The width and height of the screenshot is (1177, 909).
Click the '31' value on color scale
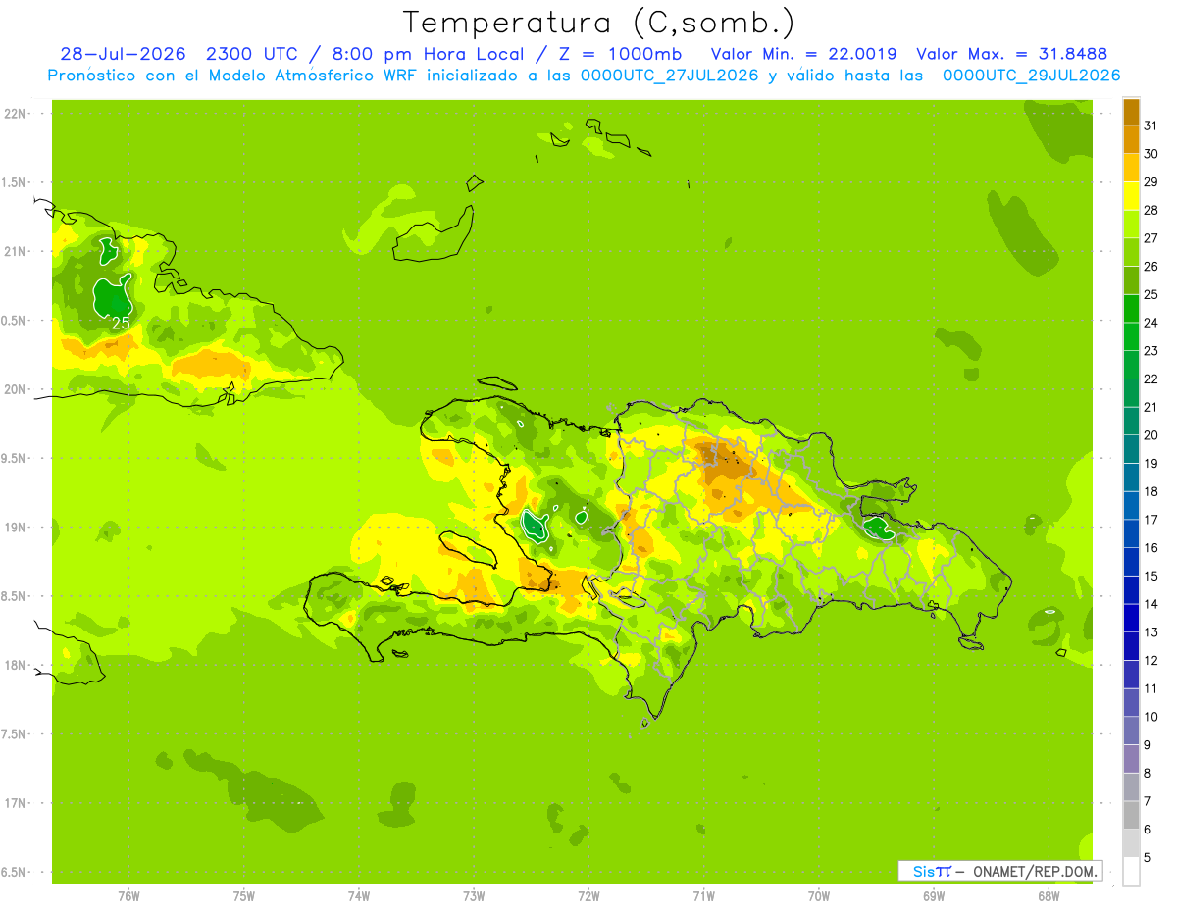tap(1151, 126)
